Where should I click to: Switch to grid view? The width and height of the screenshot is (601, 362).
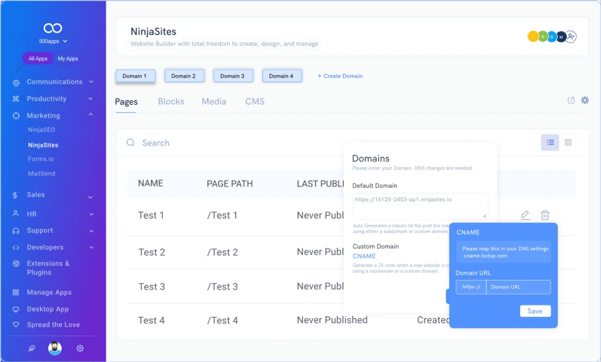(x=568, y=142)
